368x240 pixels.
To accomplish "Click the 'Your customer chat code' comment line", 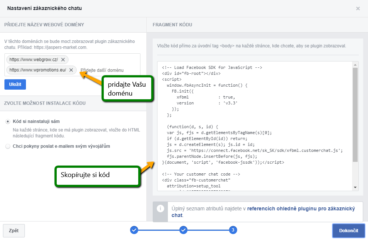I will (201, 174).
